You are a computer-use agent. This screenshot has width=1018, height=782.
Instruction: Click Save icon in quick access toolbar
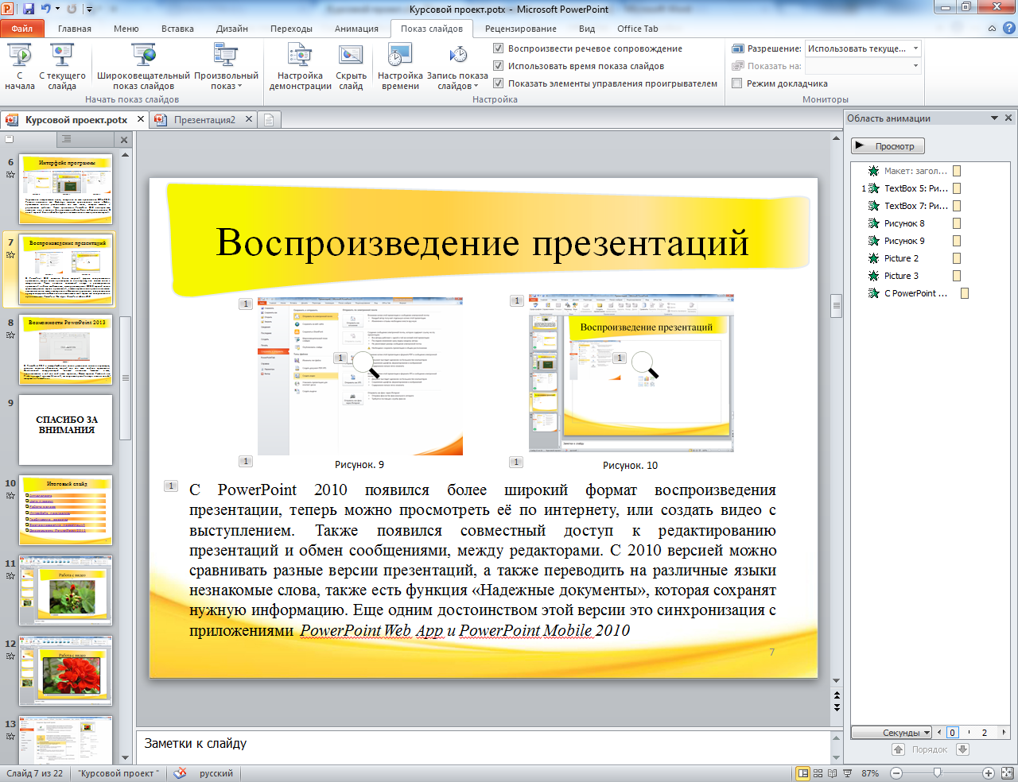pos(29,9)
